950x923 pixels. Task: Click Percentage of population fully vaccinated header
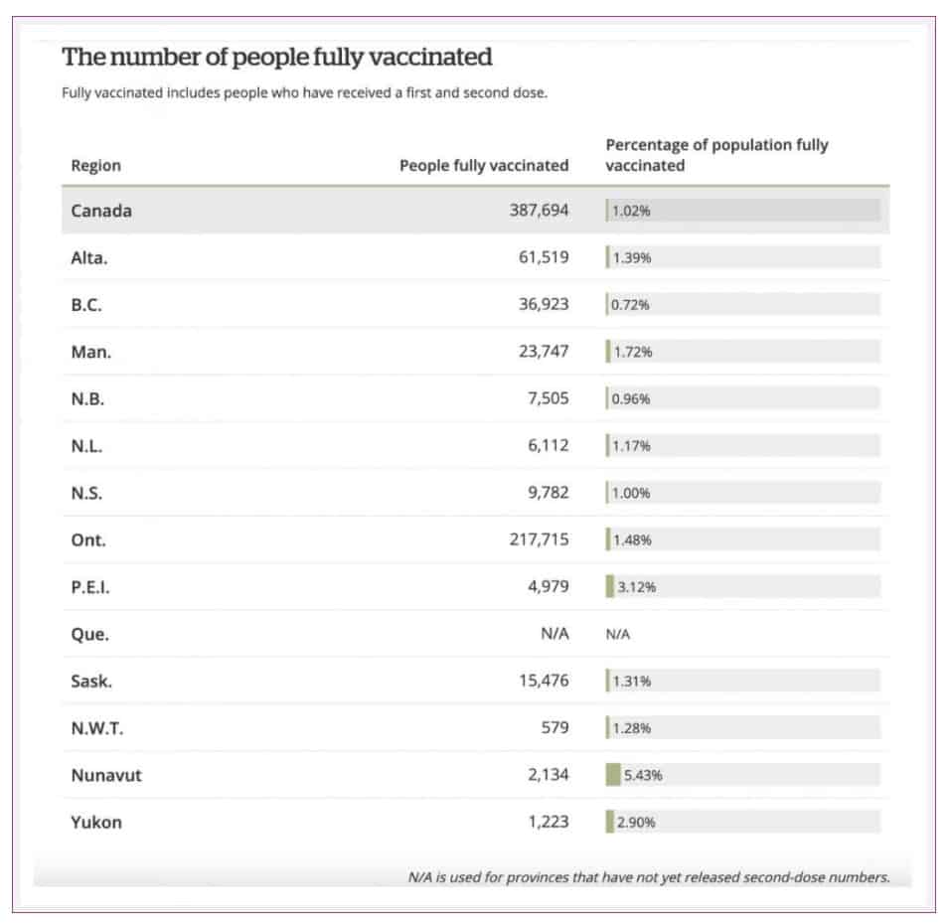(716, 155)
